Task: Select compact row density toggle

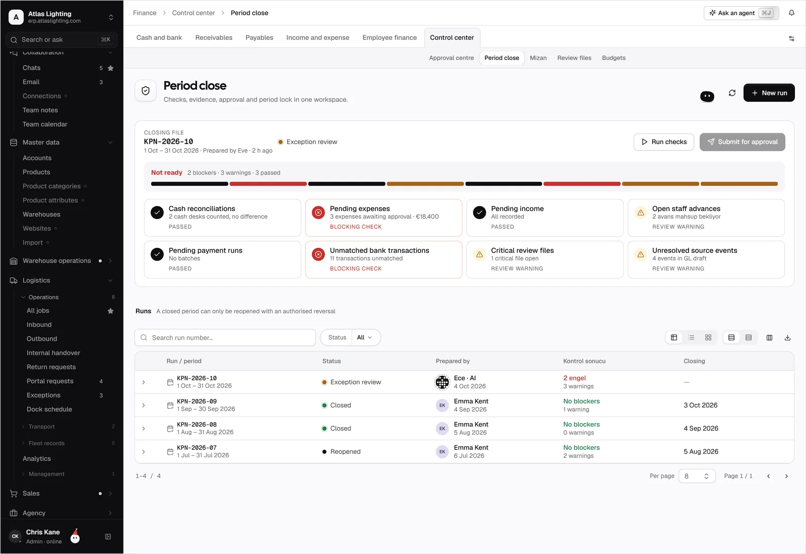Action: click(x=749, y=337)
